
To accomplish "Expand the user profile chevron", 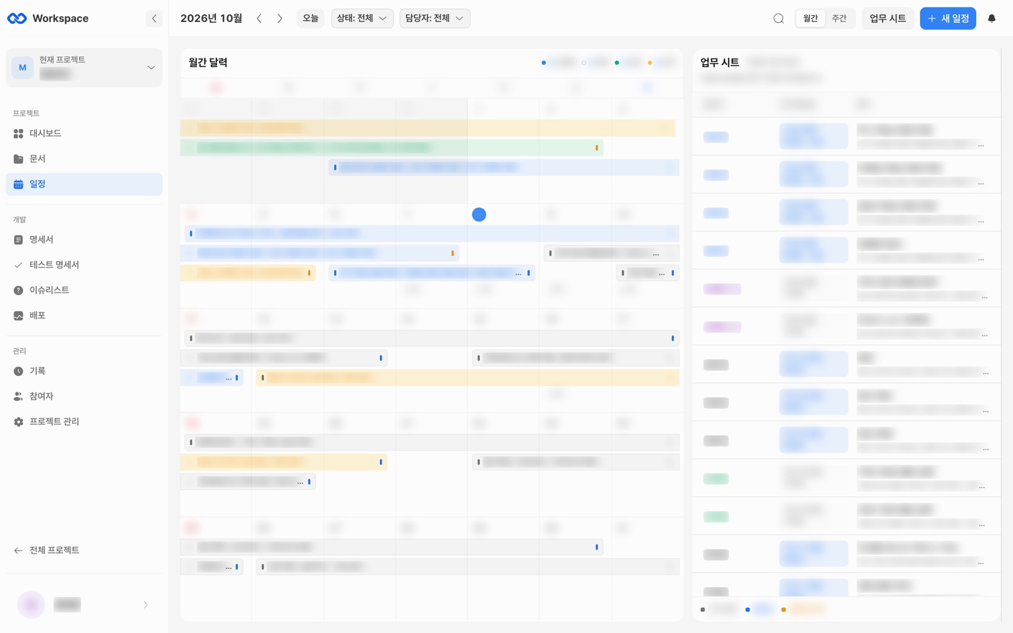I will 146,605.
